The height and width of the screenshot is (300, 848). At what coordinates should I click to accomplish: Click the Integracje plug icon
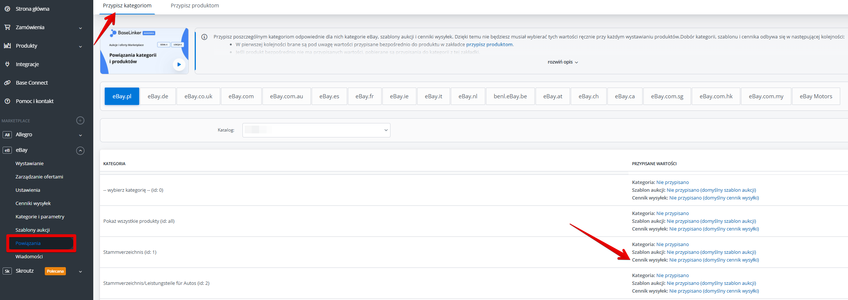(7, 64)
